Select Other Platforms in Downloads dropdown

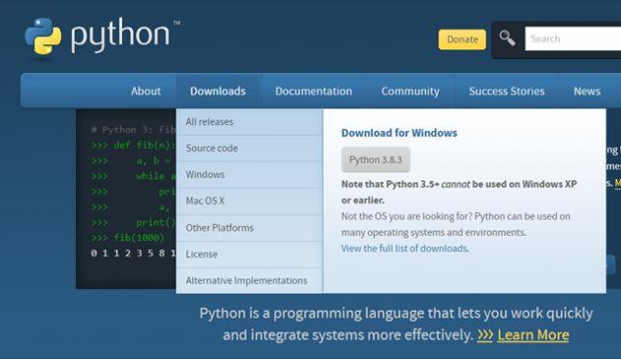pyautogui.click(x=249, y=228)
